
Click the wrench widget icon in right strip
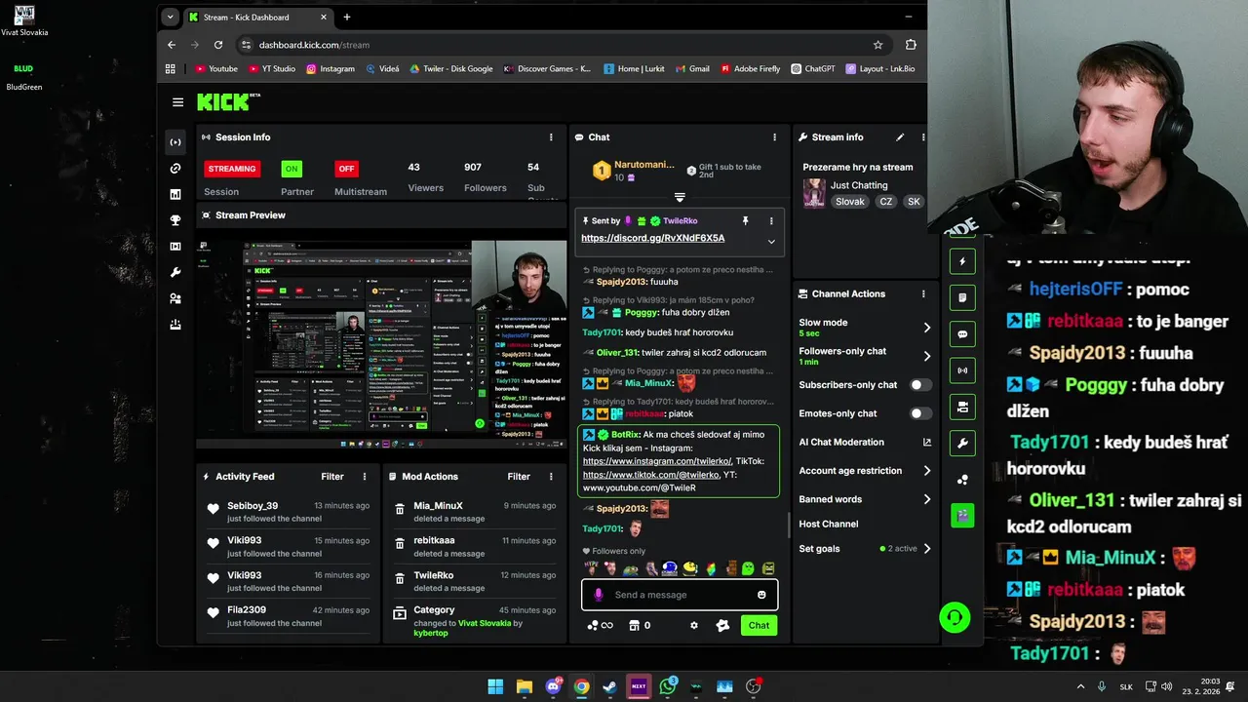pyautogui.click(x=962, y=444)
